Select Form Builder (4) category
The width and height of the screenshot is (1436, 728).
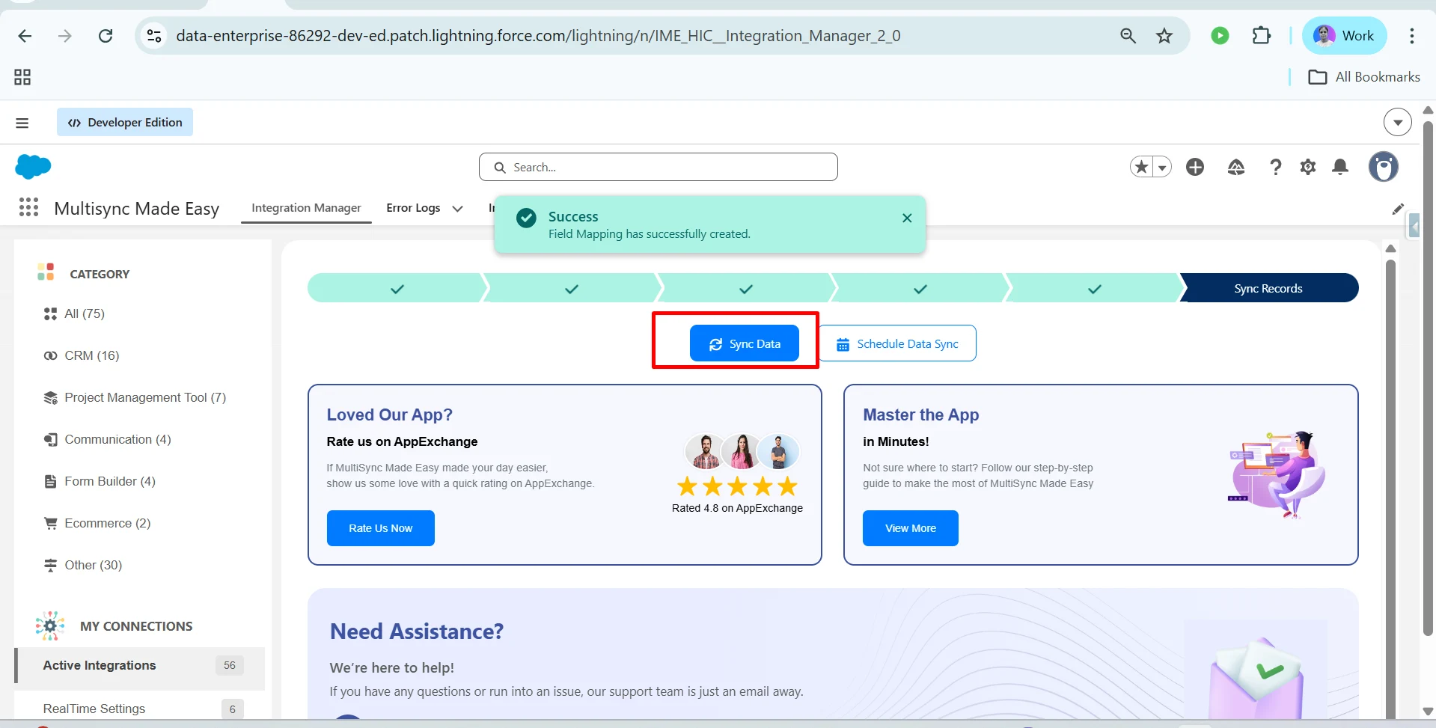100,481
